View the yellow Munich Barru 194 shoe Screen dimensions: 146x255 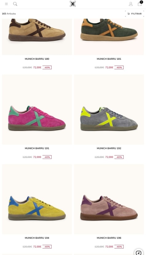[37, 199]
